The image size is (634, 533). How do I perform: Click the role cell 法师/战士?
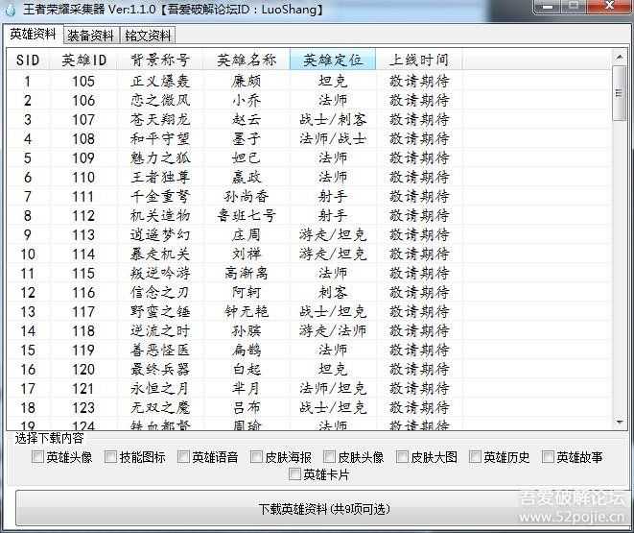coord(333,139)
